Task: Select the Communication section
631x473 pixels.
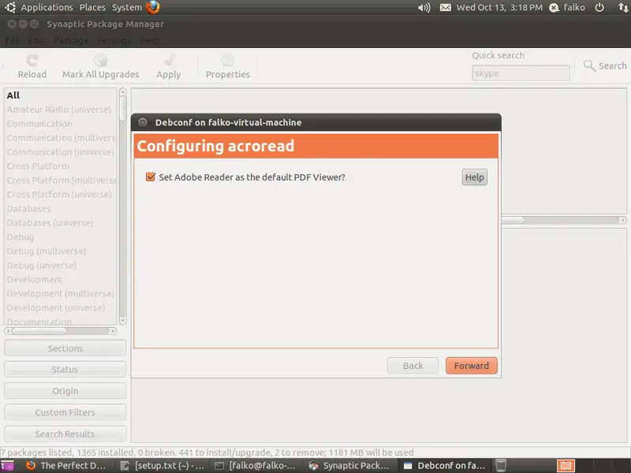Action: [x=61, y=124]
